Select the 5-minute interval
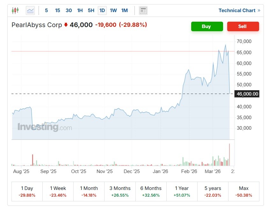 pos(46,10)
